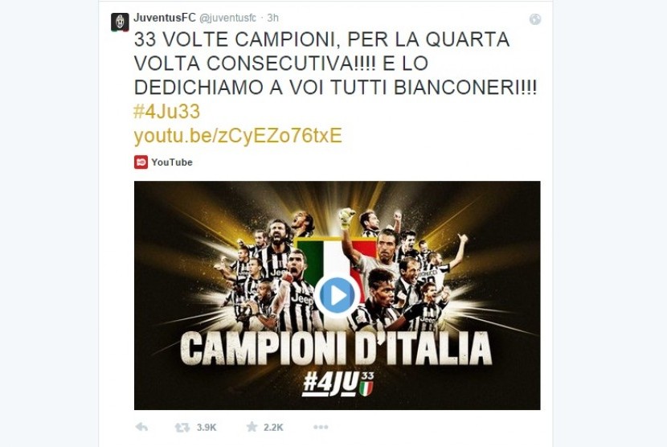667x447 pixels.
Task: Click the CAMPIONI D'ITALIA video thumbnail title
Action: pyautogui.click(x=337, y=349)
